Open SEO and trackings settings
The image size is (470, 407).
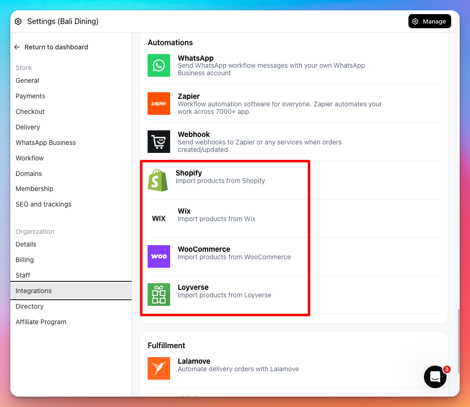(x=43, y=204)
